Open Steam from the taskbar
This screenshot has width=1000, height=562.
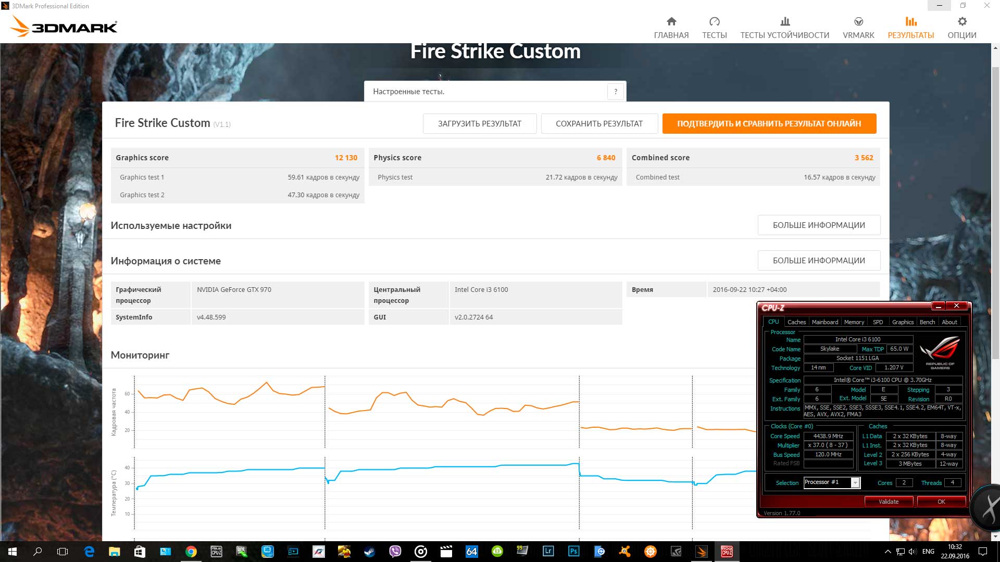[370, 552]
